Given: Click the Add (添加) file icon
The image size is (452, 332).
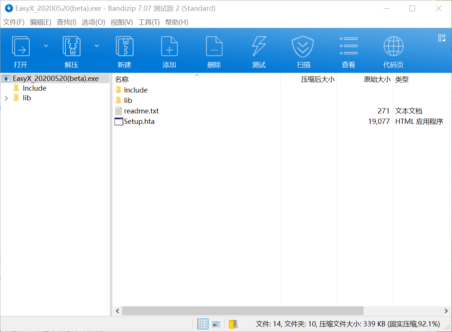Looking at the screenshot, I should [169, 46].
